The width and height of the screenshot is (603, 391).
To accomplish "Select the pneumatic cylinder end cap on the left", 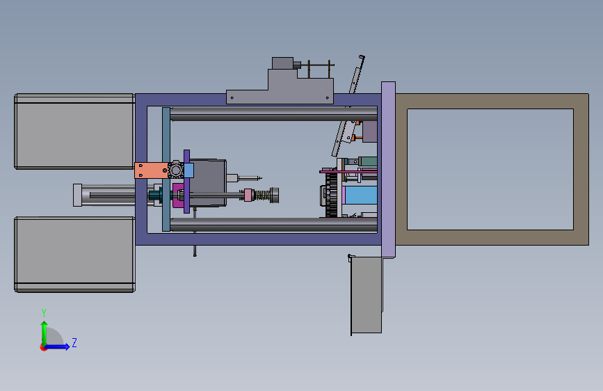I will pos(77,195).
